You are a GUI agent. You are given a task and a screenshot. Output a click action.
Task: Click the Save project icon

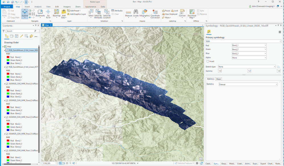12,2
